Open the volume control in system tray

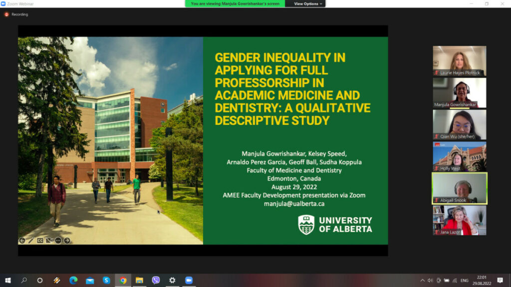tap(430, 280)
